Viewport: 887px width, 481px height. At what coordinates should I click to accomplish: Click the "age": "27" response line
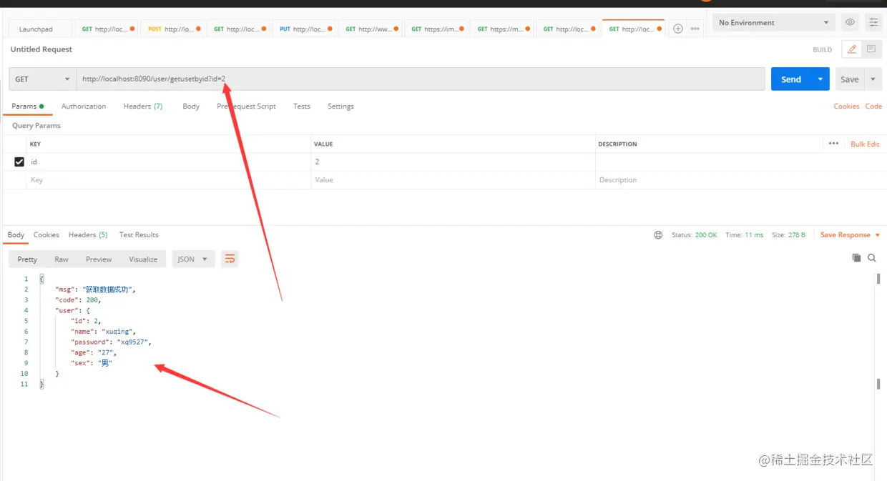[x=94, y=352]
